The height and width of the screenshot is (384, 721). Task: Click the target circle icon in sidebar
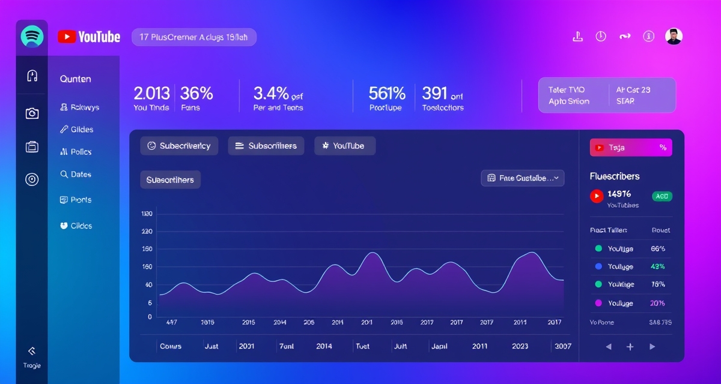[x=32, y=179]
